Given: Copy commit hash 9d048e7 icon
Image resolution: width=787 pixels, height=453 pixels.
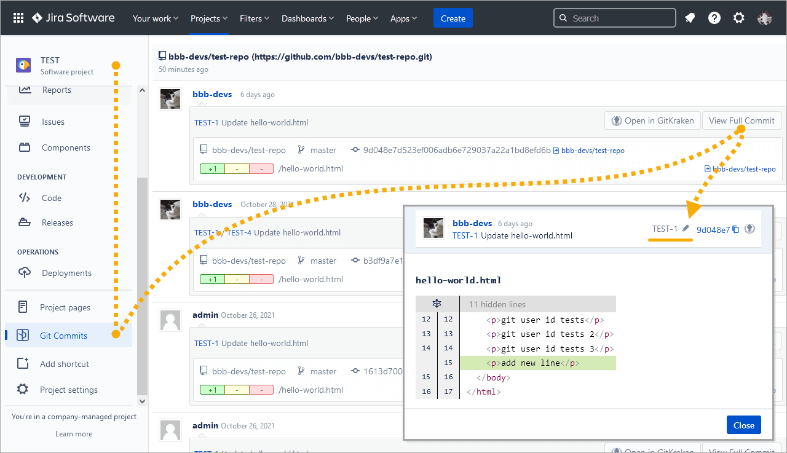Looking at the screenshot, I should coord(736,230).
